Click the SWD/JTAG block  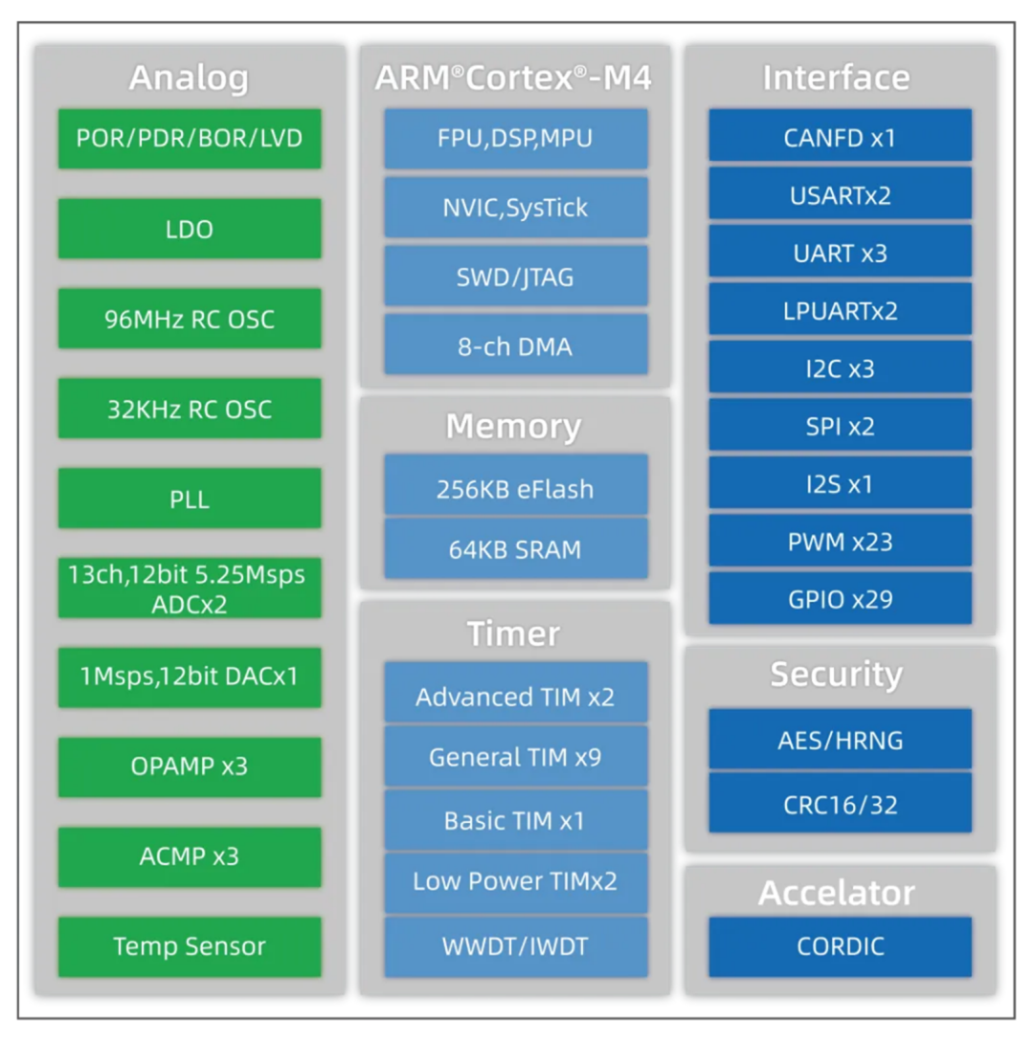click(516, 277)
